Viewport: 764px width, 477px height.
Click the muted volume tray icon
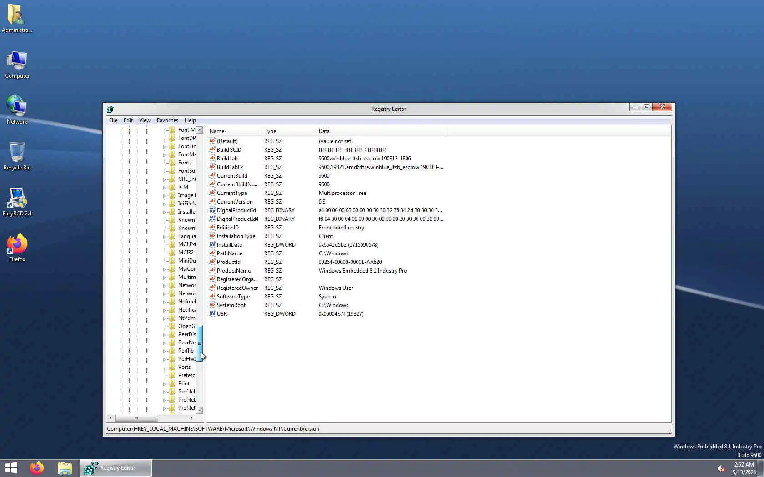click(721, 468)
